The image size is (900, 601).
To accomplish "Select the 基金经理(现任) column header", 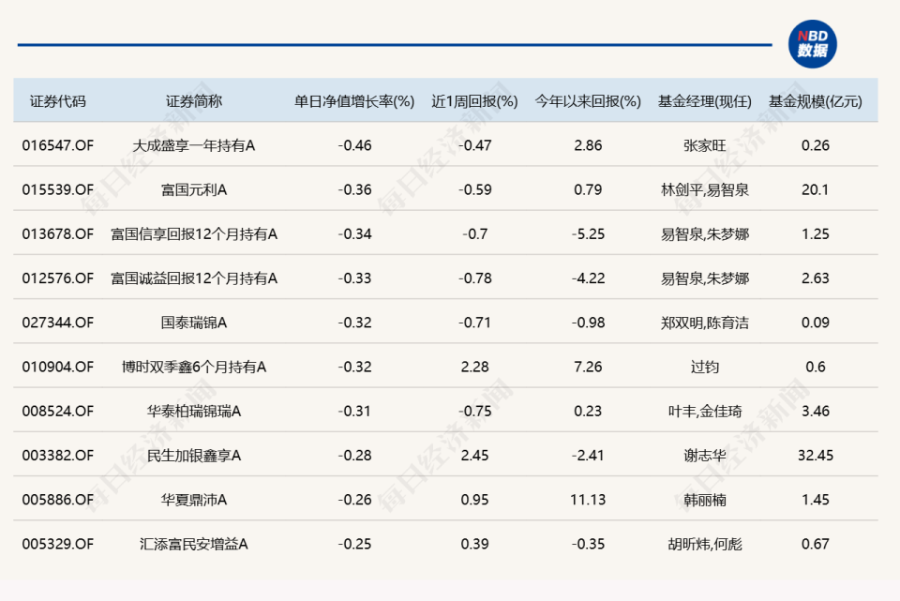I will click(705, 101).
